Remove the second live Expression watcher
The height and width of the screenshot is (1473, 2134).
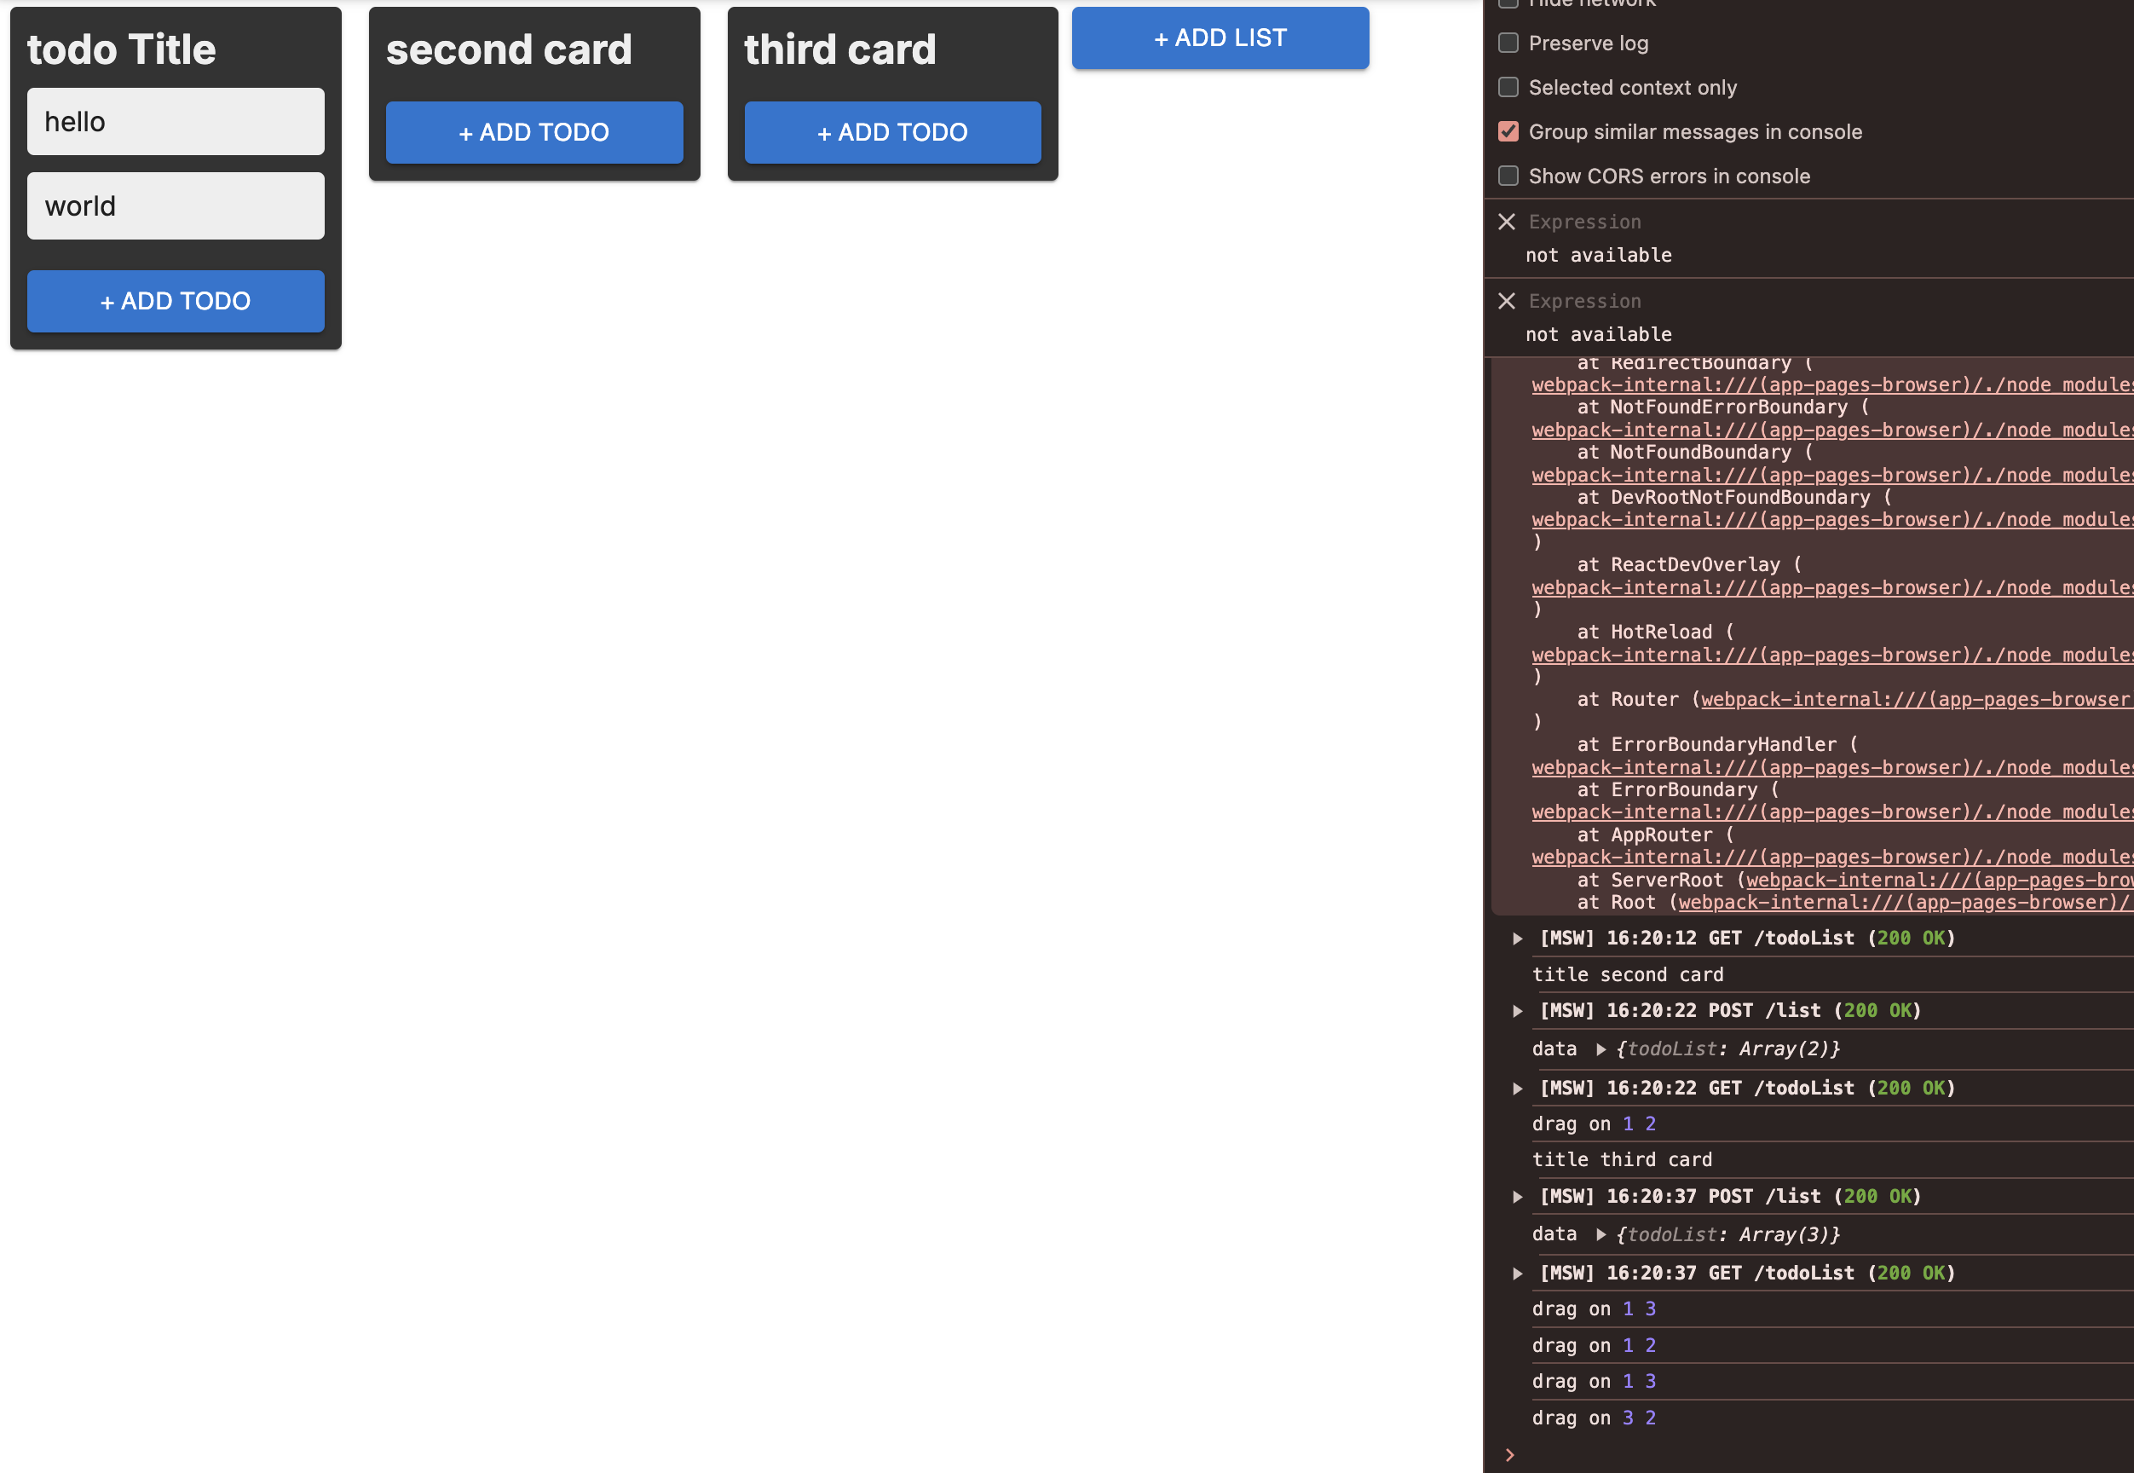(x=1507, y=301)
